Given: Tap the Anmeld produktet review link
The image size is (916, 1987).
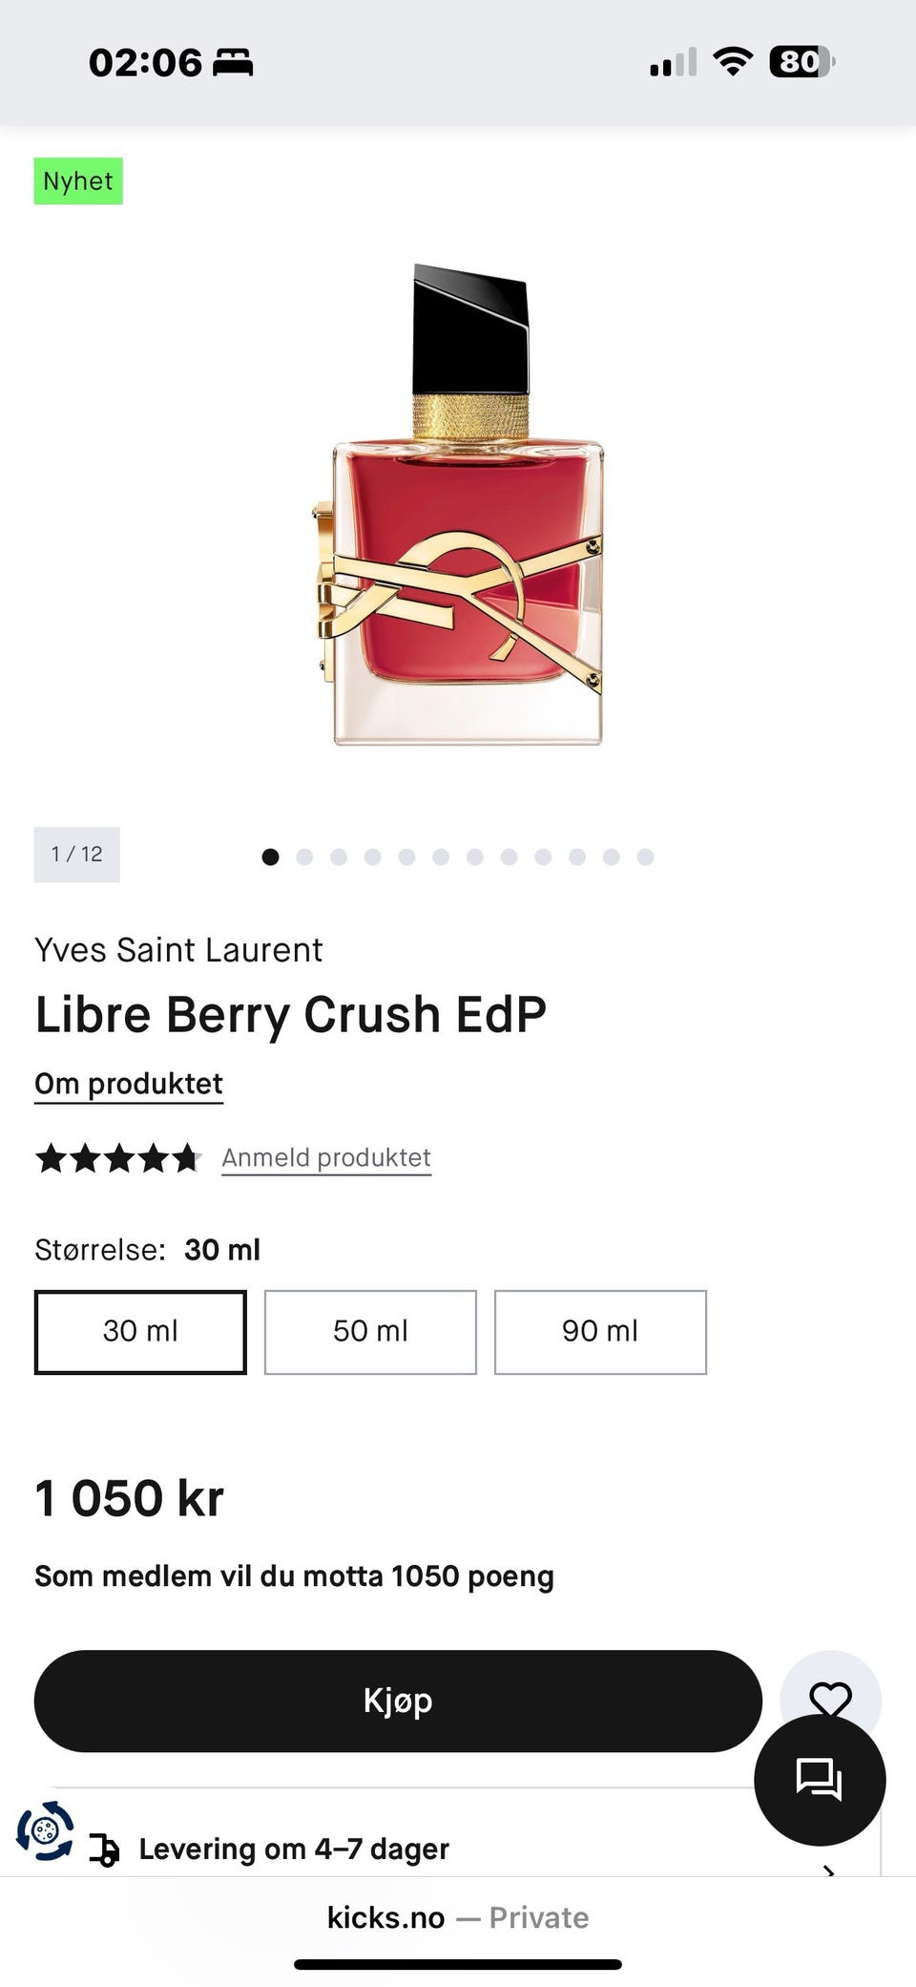Looking at the screenshot, I should point(326,1158).
